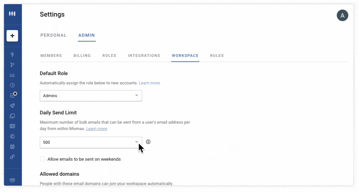359x192 pixels.
Task: Open the Default Role Admins dropdown
Action: pyautogui.click(x=91, y=96)
